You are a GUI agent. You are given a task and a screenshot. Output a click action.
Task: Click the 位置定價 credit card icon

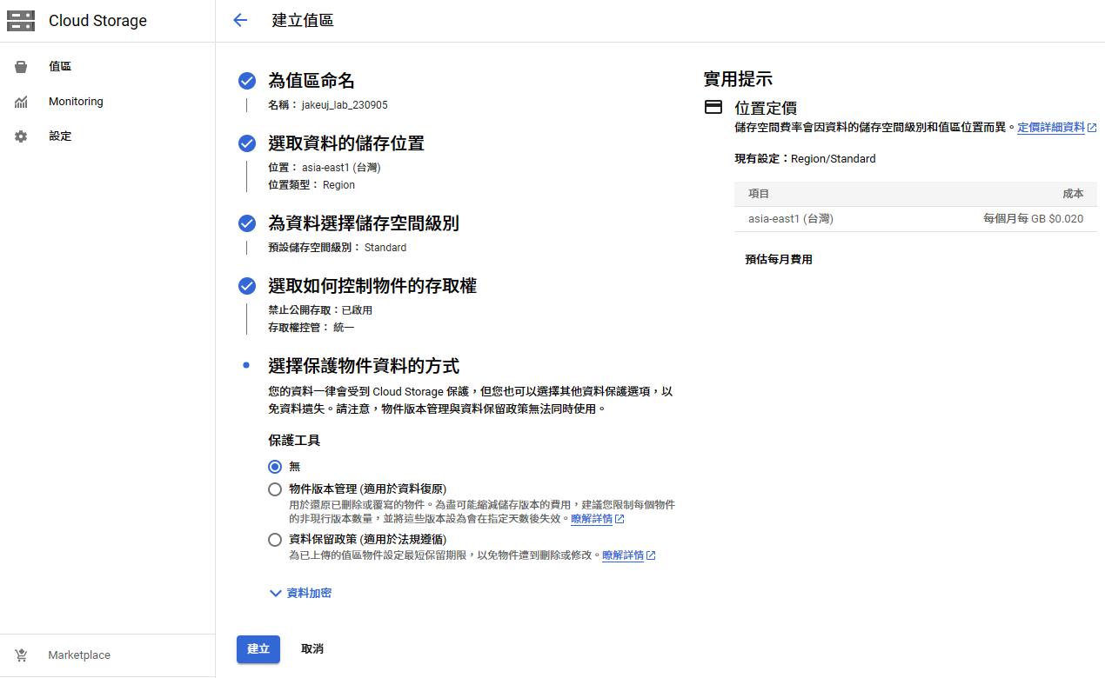pos(713,108)
